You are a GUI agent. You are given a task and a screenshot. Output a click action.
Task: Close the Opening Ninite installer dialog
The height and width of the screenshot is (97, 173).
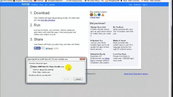pyautogui.click(x=82, y=59)
